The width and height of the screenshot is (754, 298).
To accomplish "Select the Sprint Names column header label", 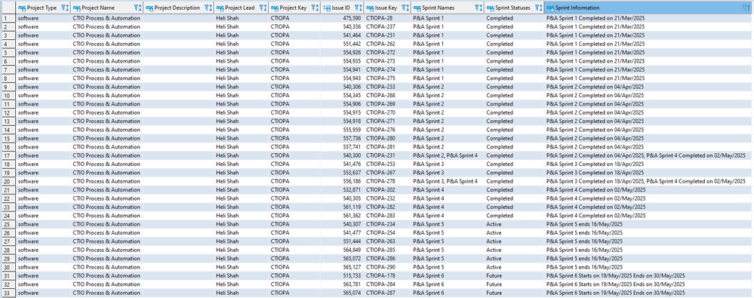I will tap(438, 8).
